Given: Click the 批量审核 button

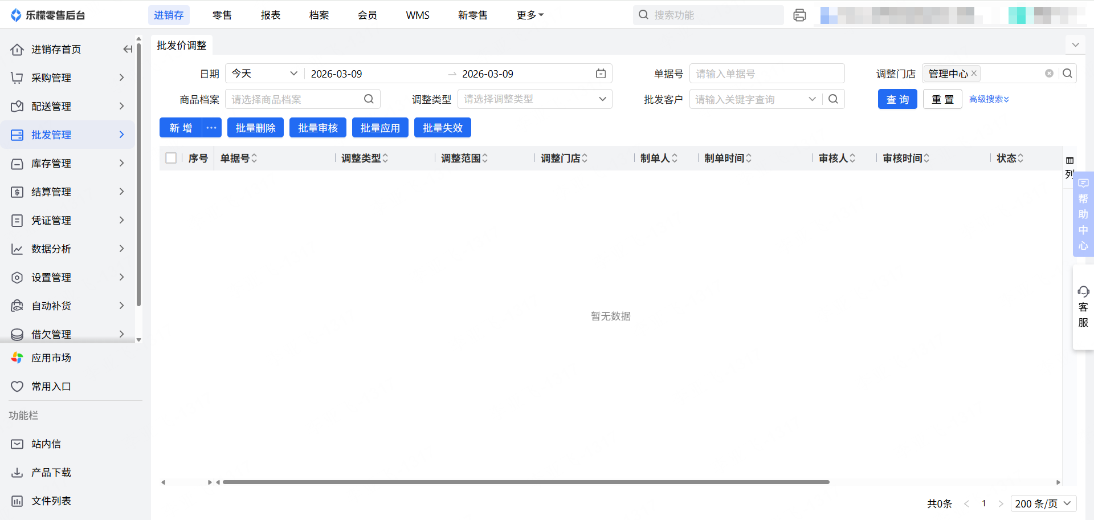Looking at the screenshot, I should coord(318,128).
